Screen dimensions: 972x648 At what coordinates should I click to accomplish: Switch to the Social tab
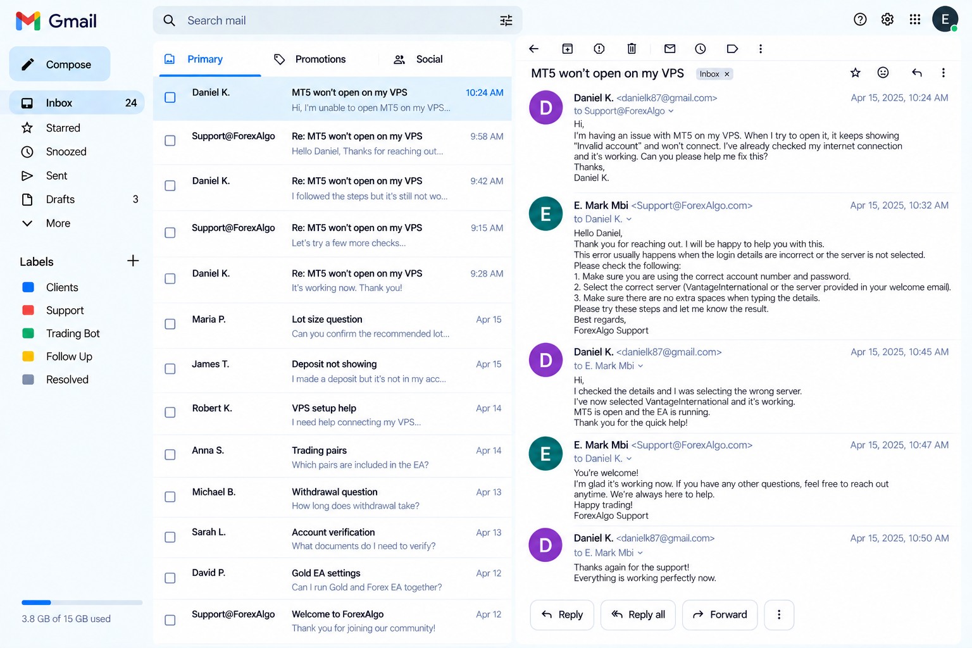[418, 59]
